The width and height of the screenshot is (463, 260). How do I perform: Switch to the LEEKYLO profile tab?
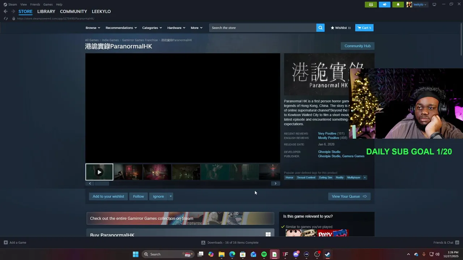(x=101, y=12)
